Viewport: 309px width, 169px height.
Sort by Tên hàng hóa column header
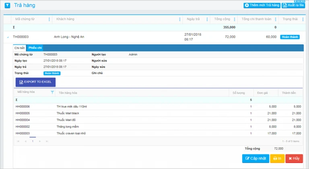coord(68,93)
